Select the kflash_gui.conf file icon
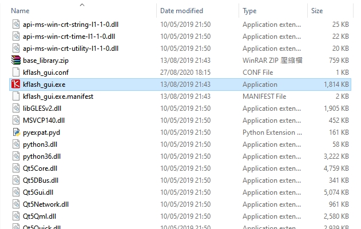This screenshot has height=229, width=361. [15, 73]
